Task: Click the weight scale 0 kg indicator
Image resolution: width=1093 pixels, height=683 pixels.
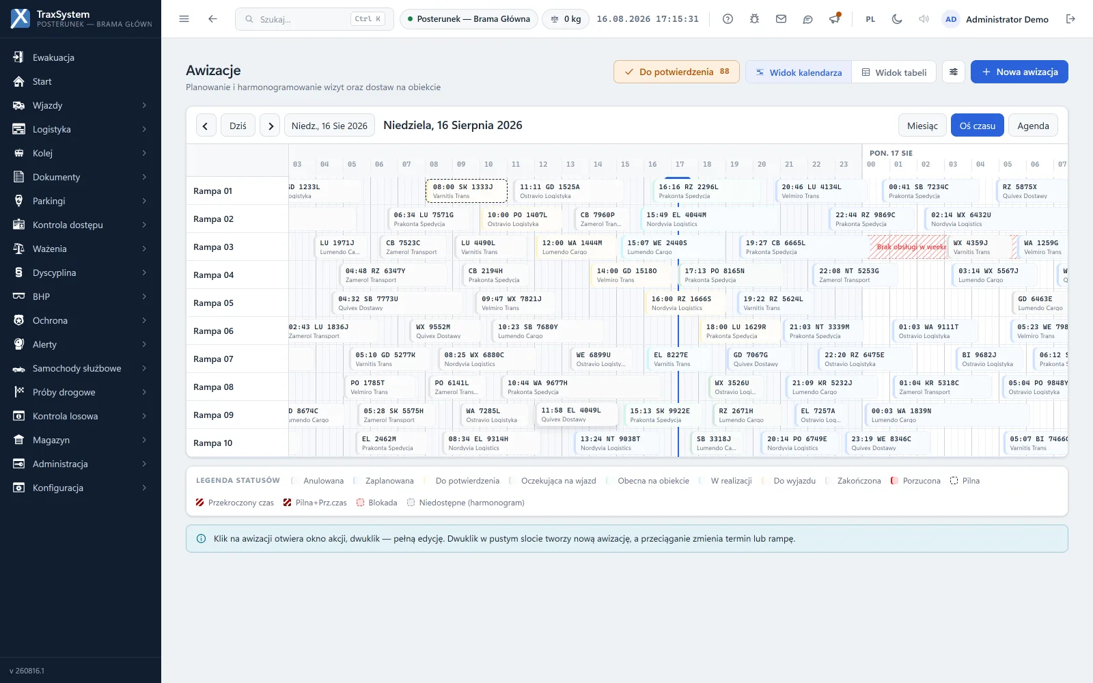Action: [x=566, y=19]
